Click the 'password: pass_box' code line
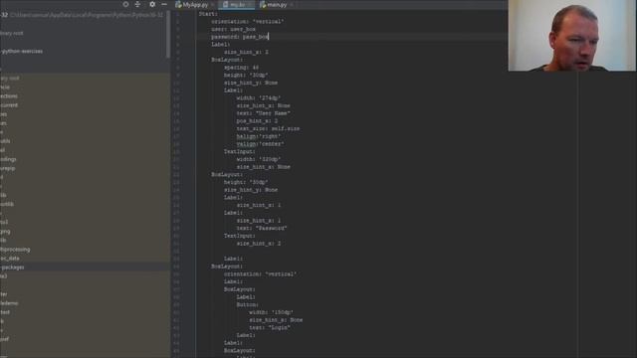Image resolution: width=637 pixels, height=358 pixels. click(x=240, y=37)
